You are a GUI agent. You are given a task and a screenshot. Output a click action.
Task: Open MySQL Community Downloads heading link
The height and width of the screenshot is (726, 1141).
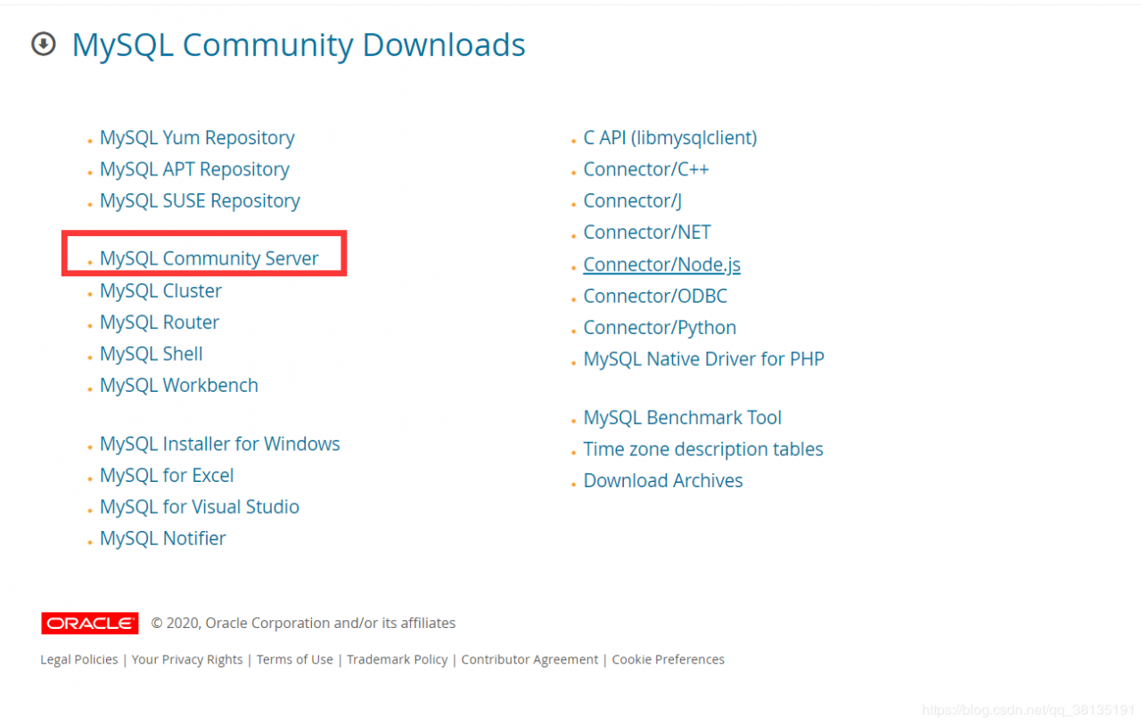[299, 45]
